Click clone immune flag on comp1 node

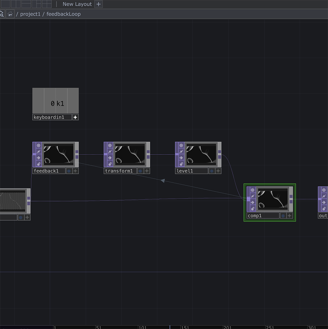coord(253,196)
